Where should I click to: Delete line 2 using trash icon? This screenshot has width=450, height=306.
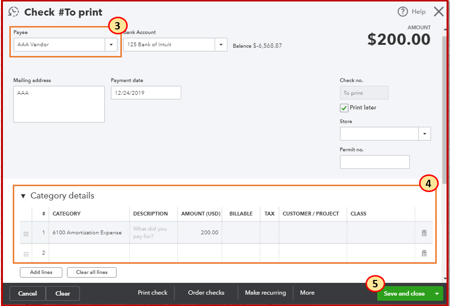[424, 253]
